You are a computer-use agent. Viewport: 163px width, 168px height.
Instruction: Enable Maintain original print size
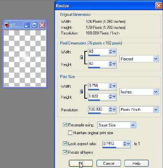(70, 133)
